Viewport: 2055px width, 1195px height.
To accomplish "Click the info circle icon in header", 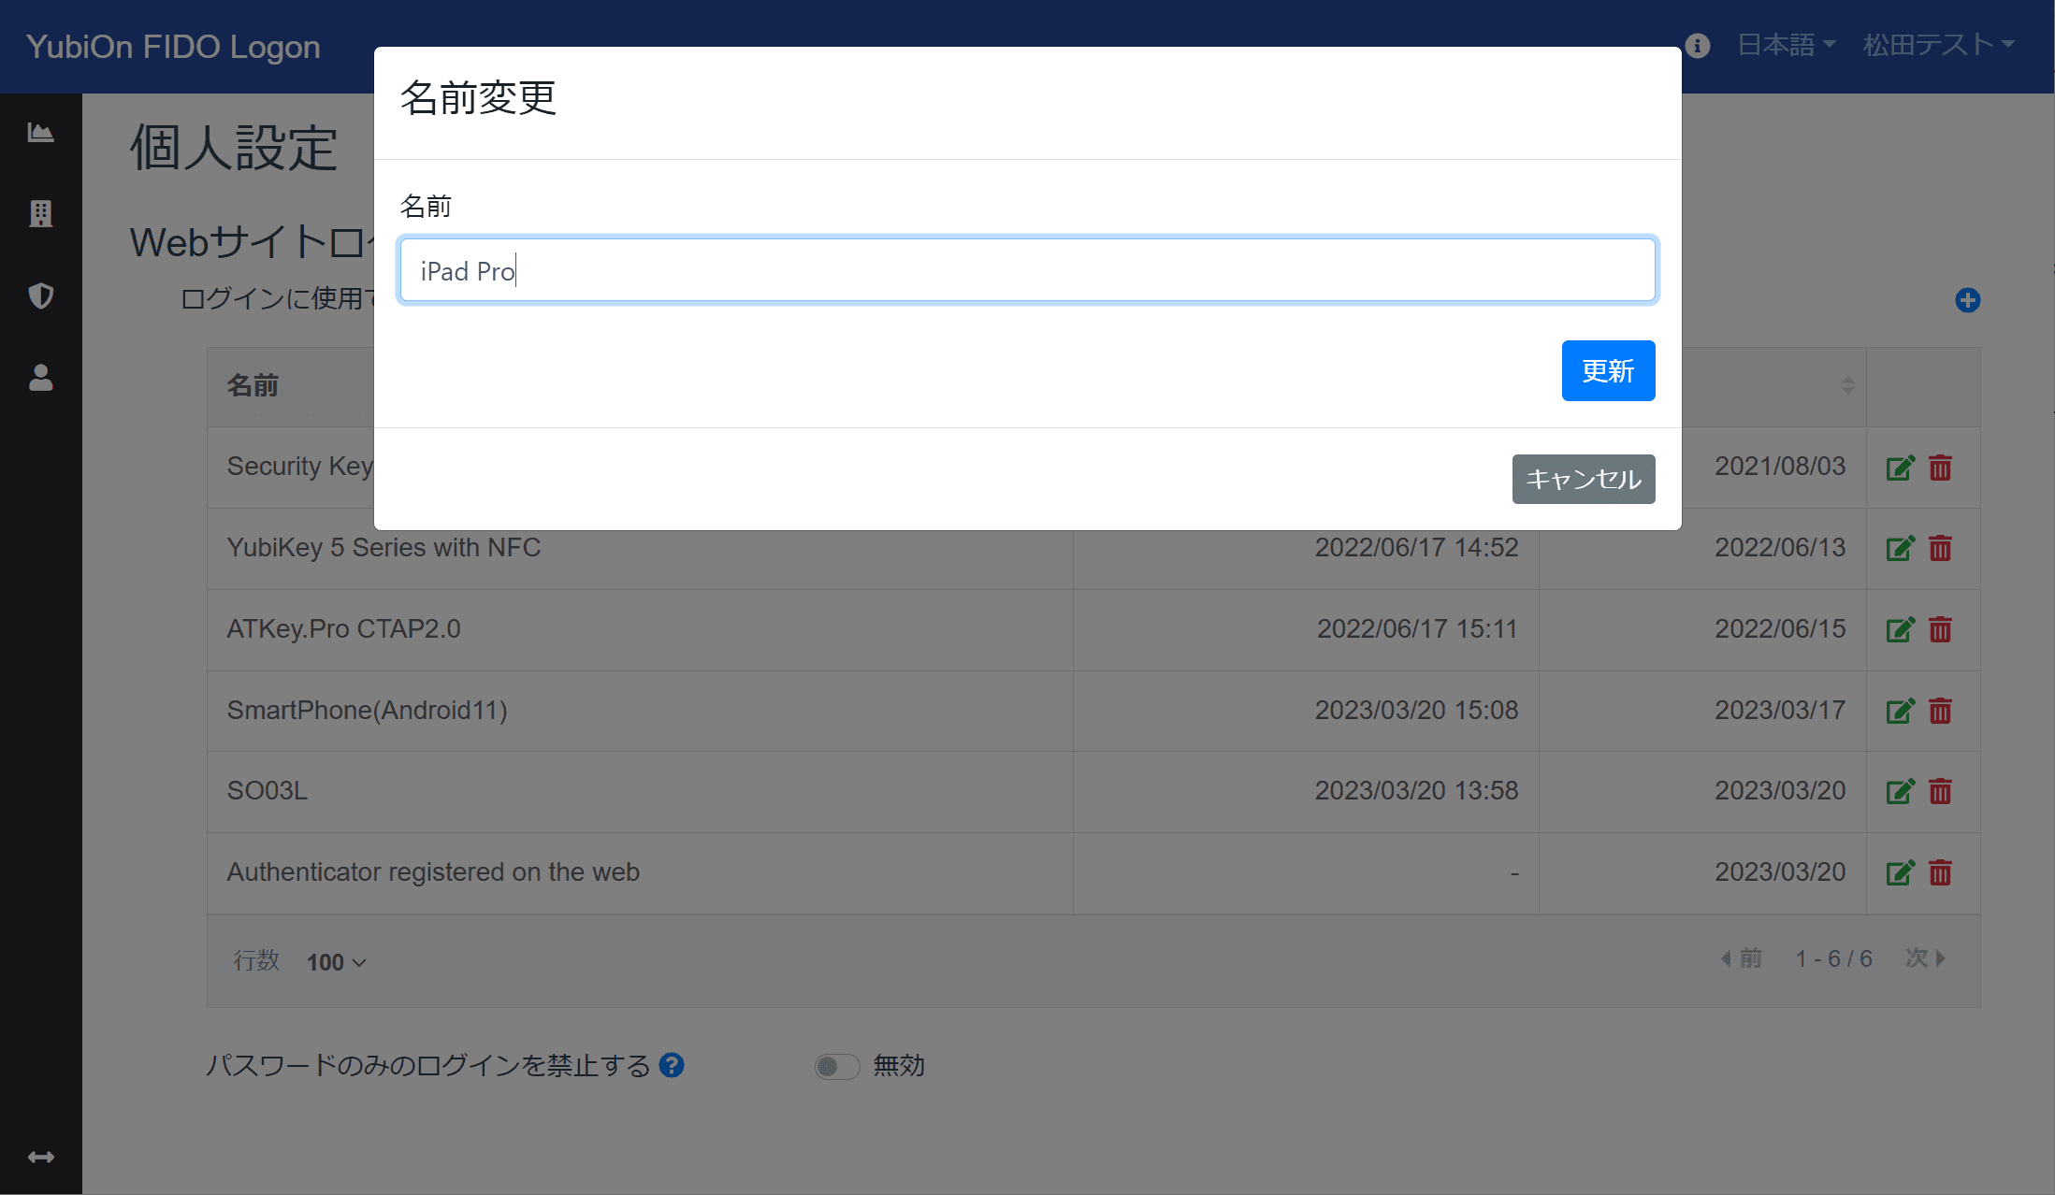I will (x=1698, y=46).
